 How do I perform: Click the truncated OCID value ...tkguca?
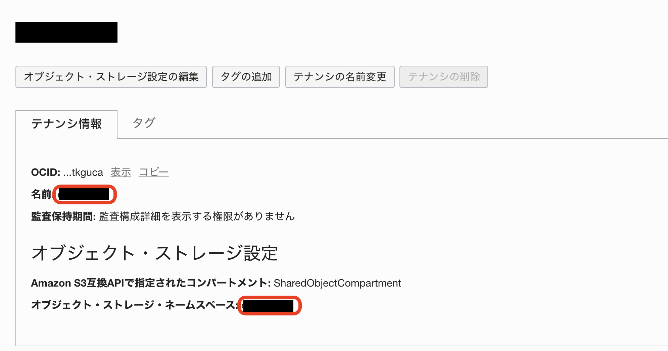point(83,172)
